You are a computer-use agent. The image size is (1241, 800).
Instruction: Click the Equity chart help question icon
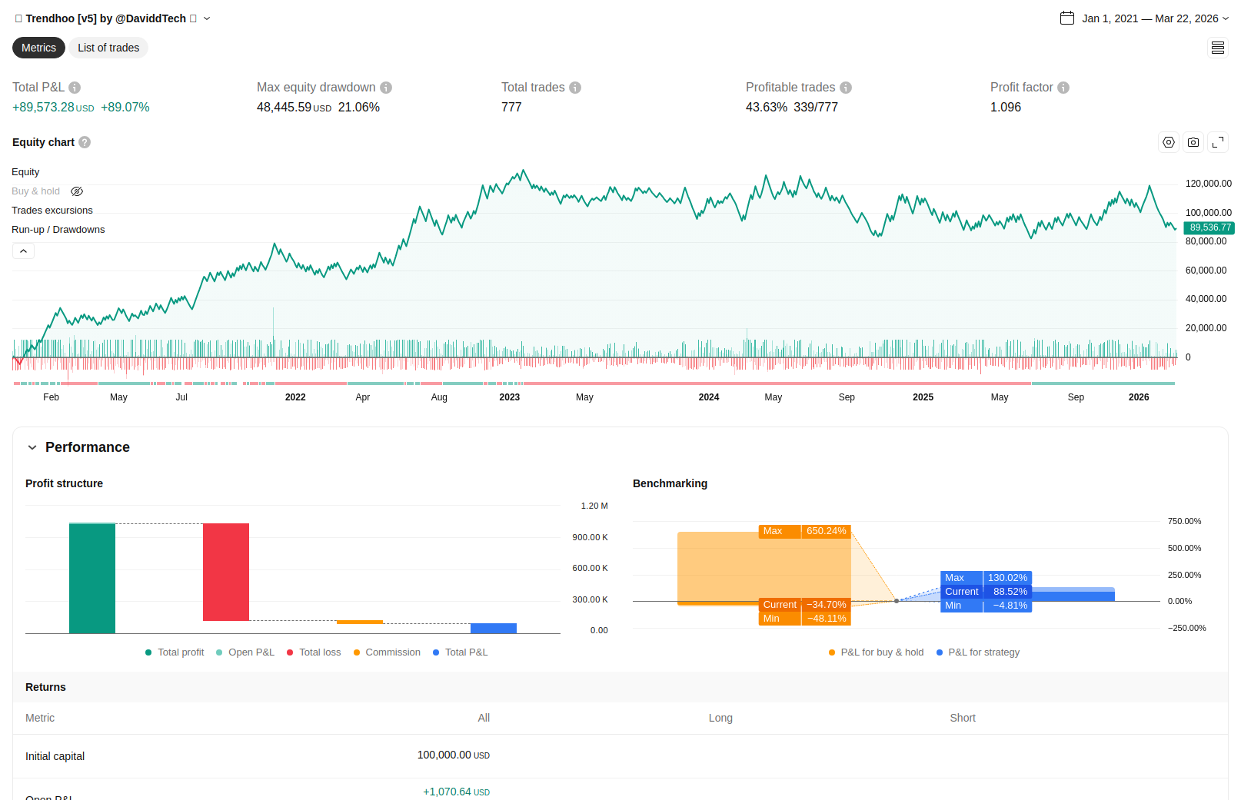[x=85, y=142]
